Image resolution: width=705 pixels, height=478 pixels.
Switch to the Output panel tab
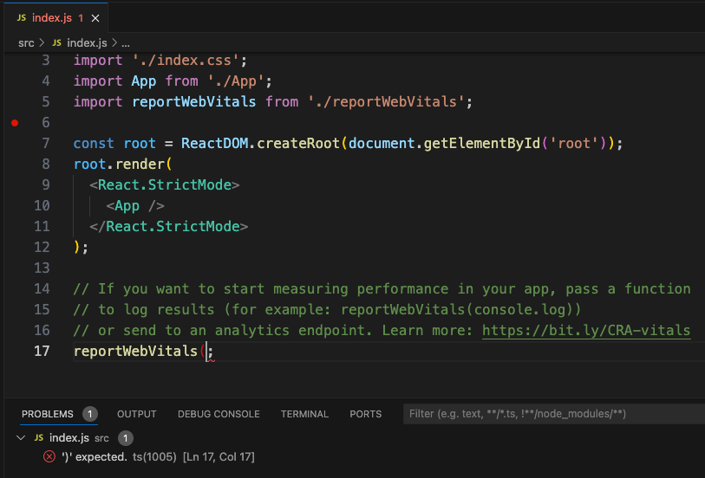coord(137,414)
